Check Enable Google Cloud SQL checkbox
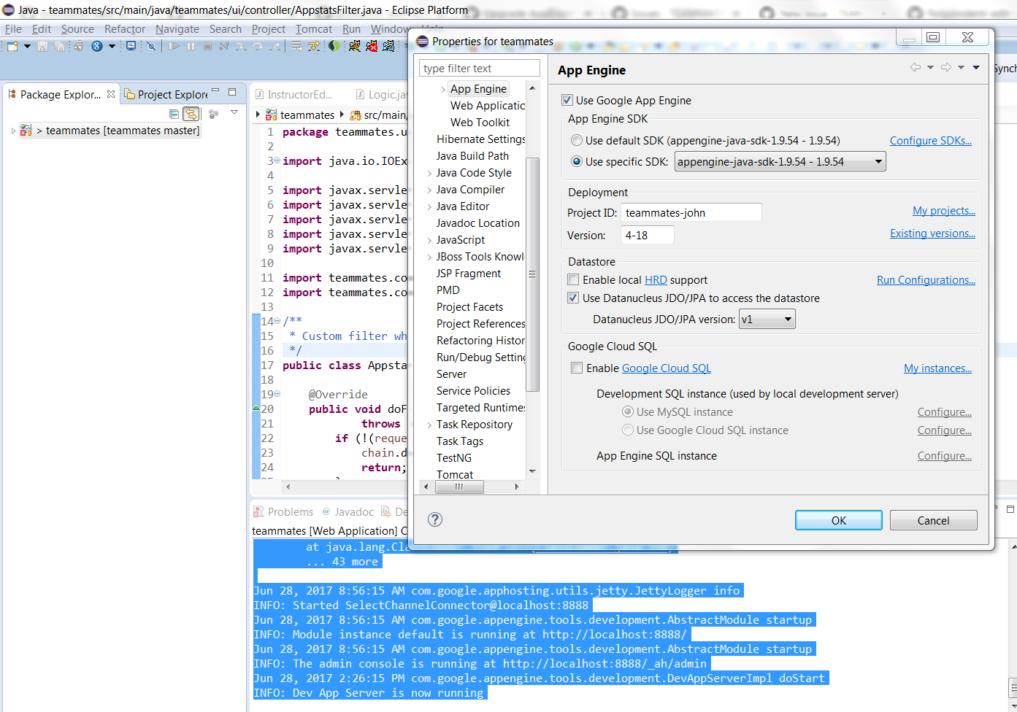This screenshot has width=1017, height=712. coord(577,368)
